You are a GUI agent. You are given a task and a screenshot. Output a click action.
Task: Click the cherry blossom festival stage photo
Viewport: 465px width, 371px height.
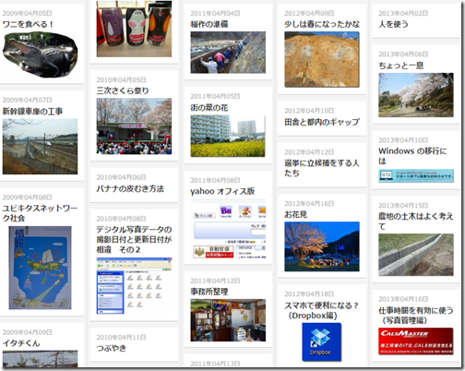pos(134,126)
